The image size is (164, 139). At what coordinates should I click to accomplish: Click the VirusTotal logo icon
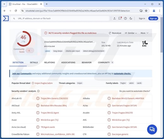6,18
